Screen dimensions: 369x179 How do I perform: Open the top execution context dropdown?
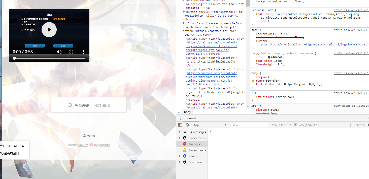(x=210, y=125)
